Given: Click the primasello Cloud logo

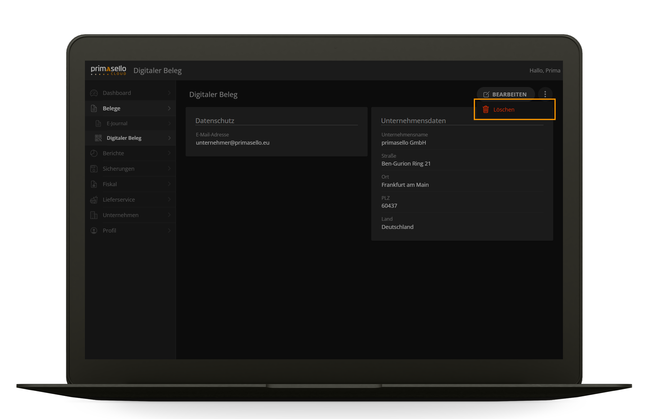Looking at the screenshot, I should coord(108,70).
